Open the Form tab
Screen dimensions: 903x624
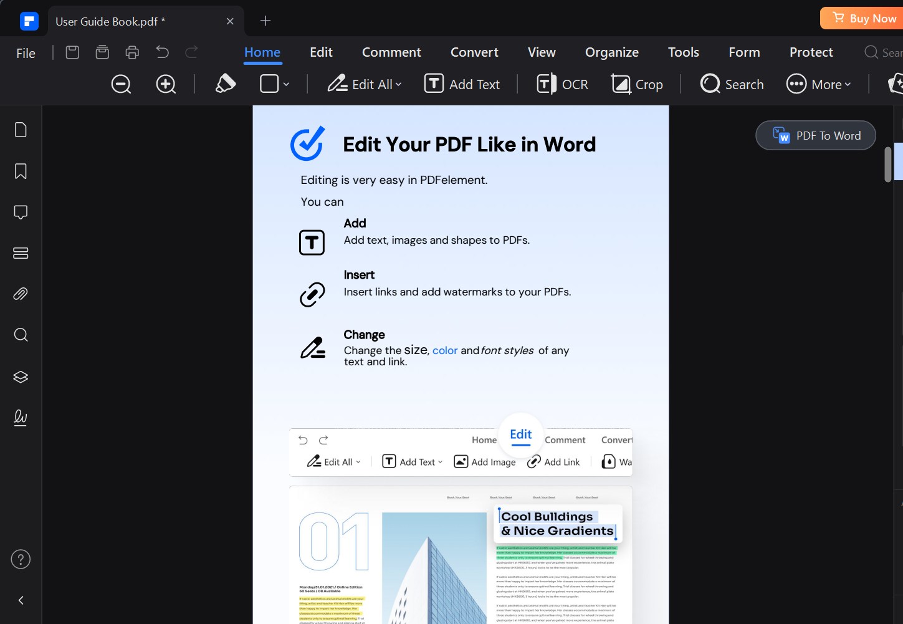(x=745, y=52)
